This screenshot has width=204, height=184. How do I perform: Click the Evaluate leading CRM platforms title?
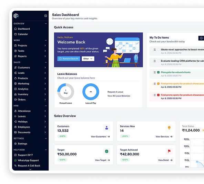pyautogui.click(x=182, y=61)
